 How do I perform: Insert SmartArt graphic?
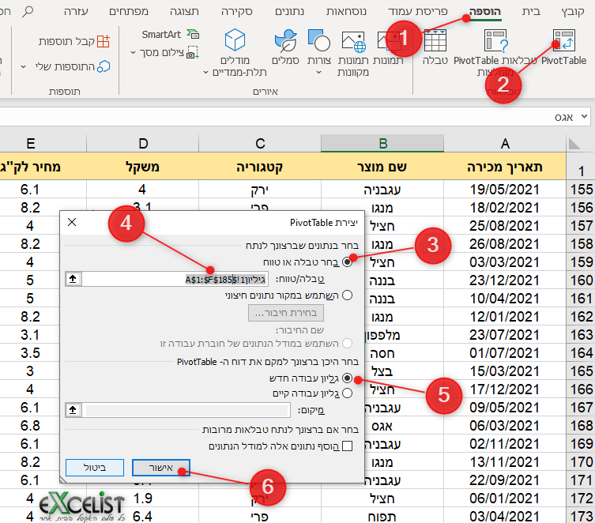tap(170, 35)
